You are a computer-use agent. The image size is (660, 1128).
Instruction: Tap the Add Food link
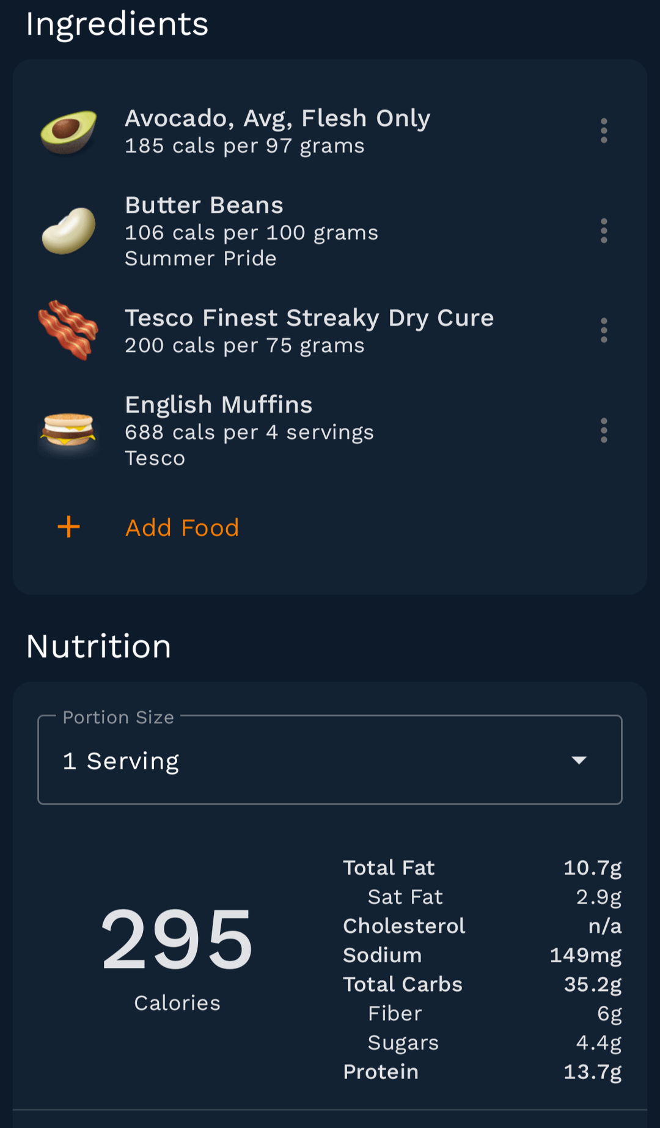pos(182,528)
